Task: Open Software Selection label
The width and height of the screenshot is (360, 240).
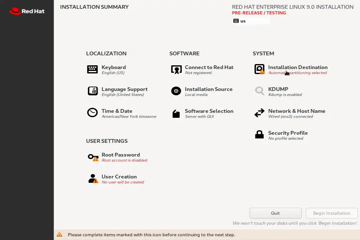Action: (209, 111)
